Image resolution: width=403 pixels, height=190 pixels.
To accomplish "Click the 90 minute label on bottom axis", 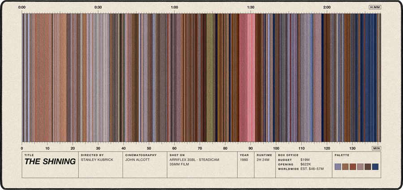I will click(x=251, y=148).
